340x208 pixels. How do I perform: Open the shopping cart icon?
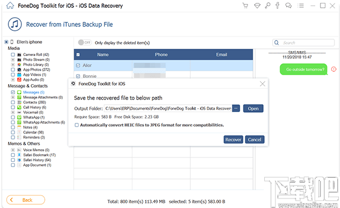245,6
